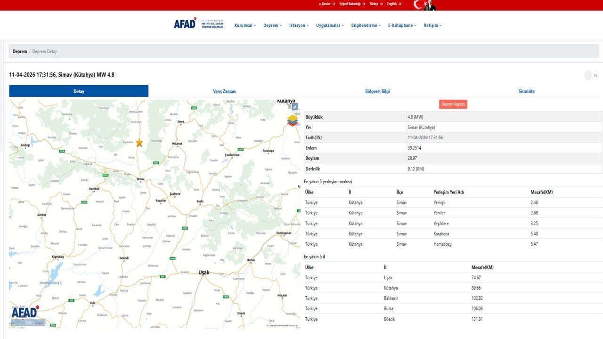
Task: Click the earthquake epicenter star marker
Action: pos(139,143)
